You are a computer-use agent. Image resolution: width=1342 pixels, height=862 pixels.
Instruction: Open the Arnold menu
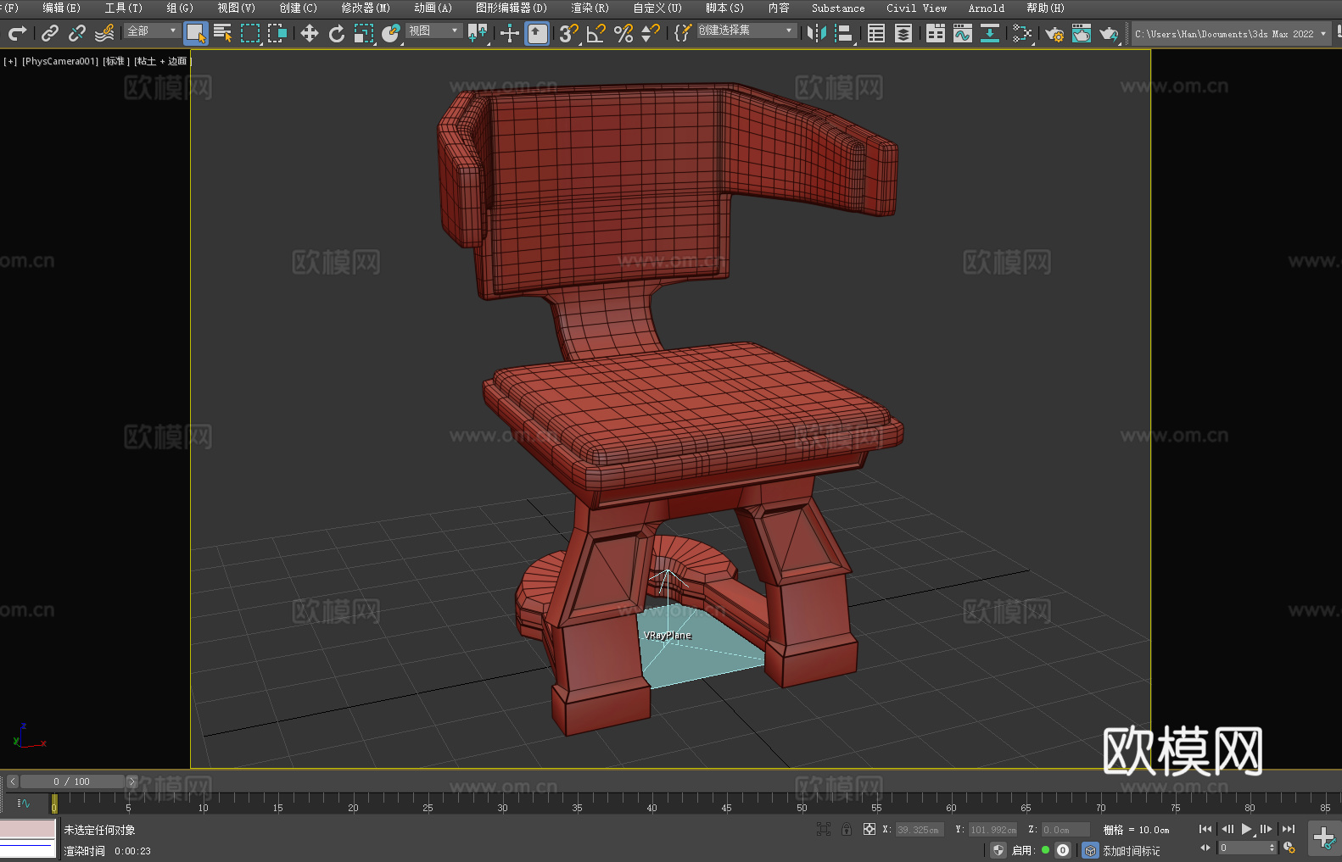coord(987,8)
